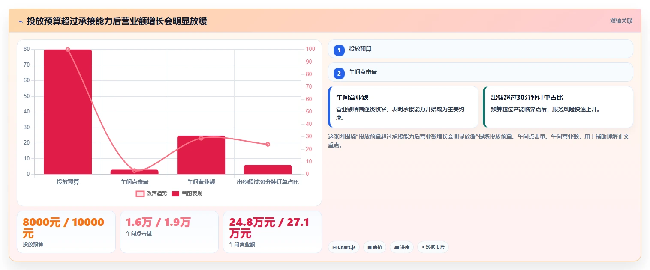Image resolution: width=650 pixels, height=270 pixels.
Task: Click the x-axis label 投放预算
Action: click(x=68, y=182)
